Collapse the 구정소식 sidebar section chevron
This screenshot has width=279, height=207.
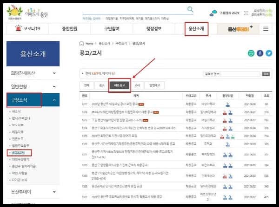(x=54, y=100)
